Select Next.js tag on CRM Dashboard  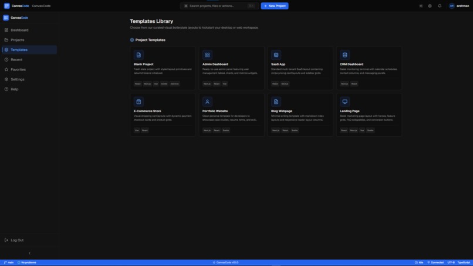pos(344,83)
